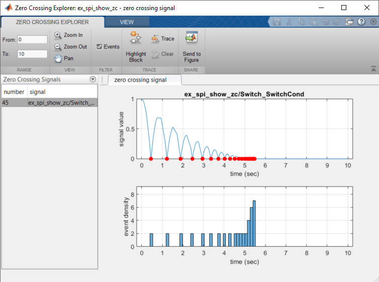
Task: Click the 'signal' column header
Action: pos(62,92)
